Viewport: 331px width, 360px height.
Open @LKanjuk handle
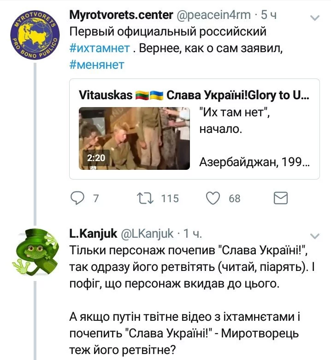pyautogui.click(x=147, y=234)
